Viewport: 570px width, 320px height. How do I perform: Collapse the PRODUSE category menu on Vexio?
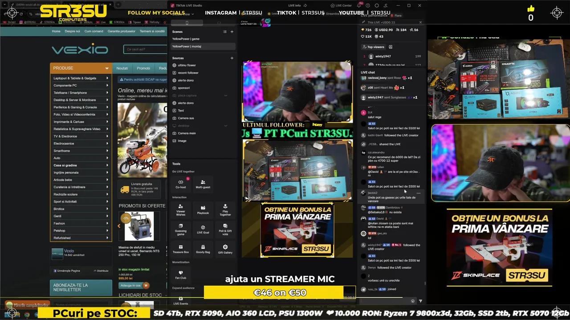107,68
